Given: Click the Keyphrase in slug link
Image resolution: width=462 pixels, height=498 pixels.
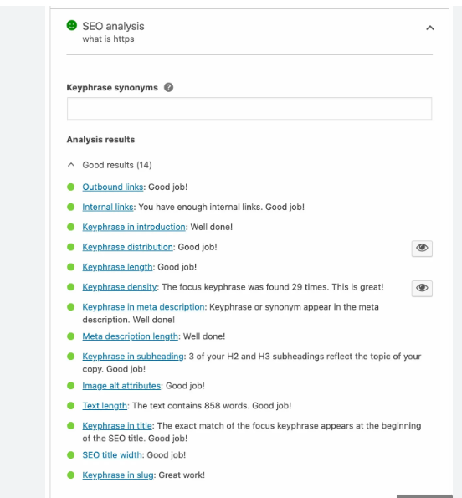Looking at the screenshot, I should coord(118,475).
